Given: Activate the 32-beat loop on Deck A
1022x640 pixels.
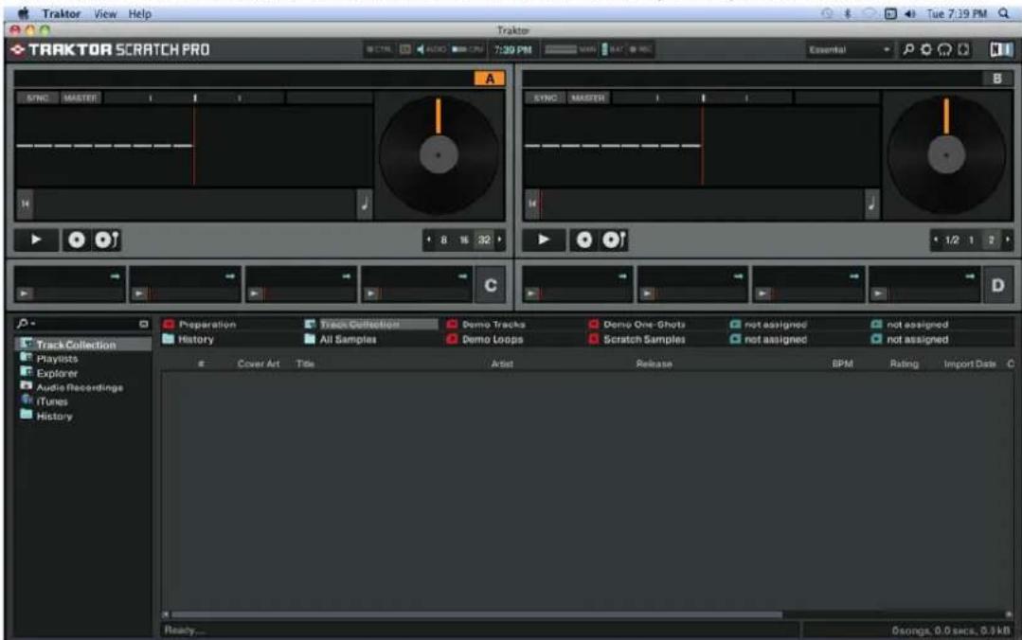Looking at the screenshot, I should click(484, 240).
